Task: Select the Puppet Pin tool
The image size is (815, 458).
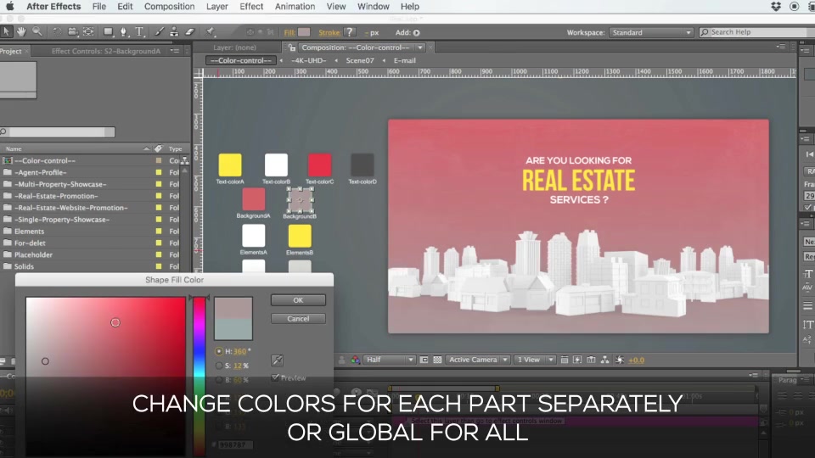Action: 210,31
